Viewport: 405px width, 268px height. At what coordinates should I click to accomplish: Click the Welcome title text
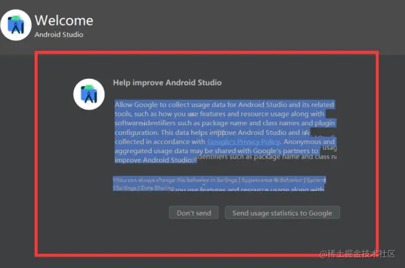pyautogui.click(x=64, y=20)
